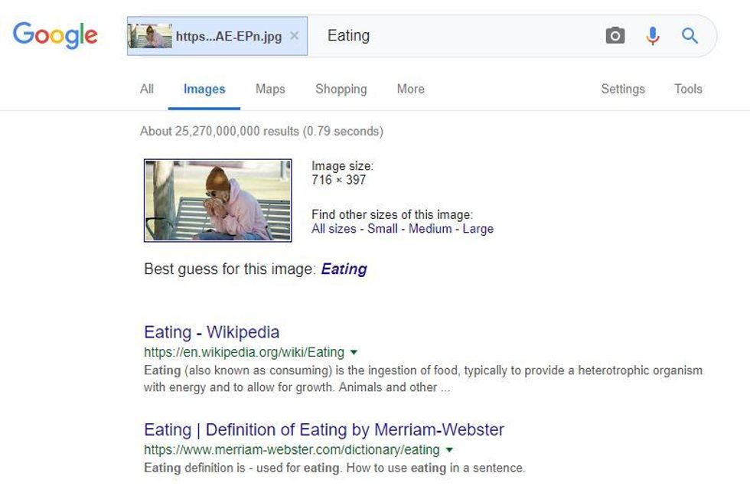Start voice search with microphone icon

click(x=652, y=35)
